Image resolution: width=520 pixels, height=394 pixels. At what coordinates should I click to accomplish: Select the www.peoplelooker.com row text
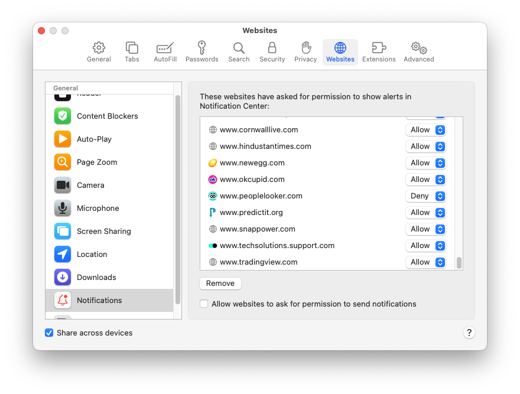tap(261, 196)
